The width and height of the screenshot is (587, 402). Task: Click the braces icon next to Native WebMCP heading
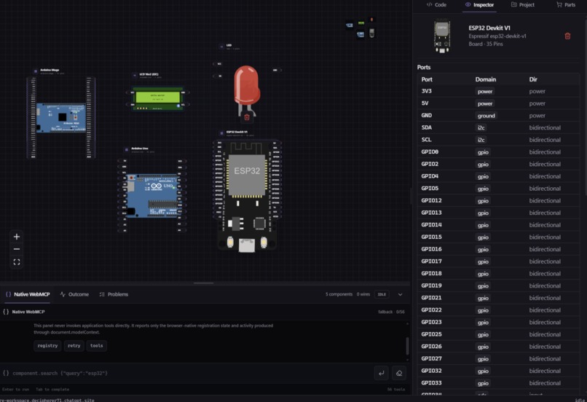[x=6, y=312]
